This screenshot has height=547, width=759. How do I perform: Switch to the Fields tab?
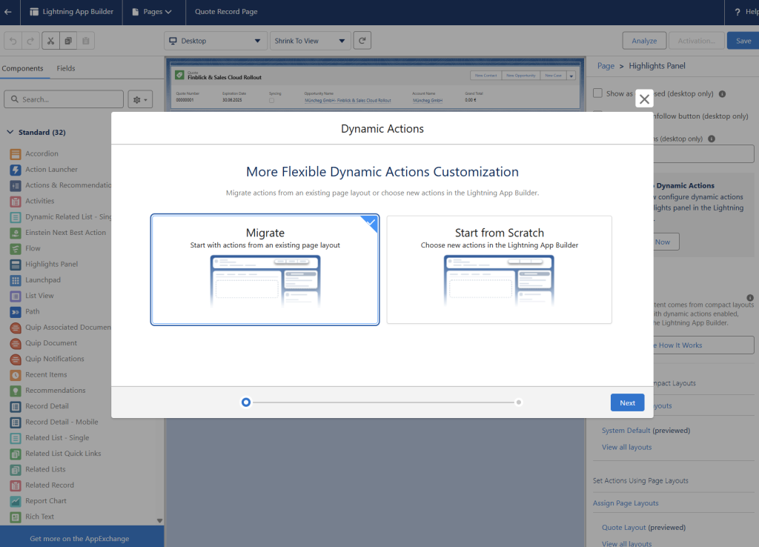tap(66, 68)
